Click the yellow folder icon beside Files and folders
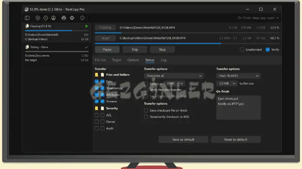Screen dimensions: 302x169 (x=96, y=75)
